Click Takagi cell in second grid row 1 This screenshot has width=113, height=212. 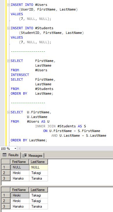38,195
